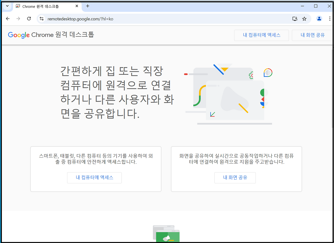The height and width of the screenshot is (243, 334).
Task: Click the install app icon in address bar
Action: click(295, 19)
